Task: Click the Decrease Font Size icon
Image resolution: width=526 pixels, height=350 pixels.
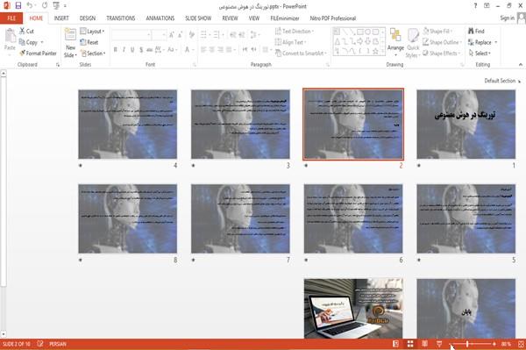Action: [x=181, y=35]
